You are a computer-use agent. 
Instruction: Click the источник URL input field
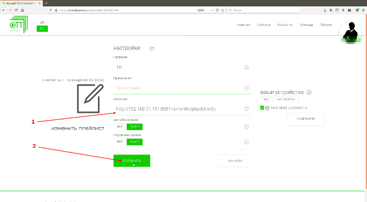(176, 109)
